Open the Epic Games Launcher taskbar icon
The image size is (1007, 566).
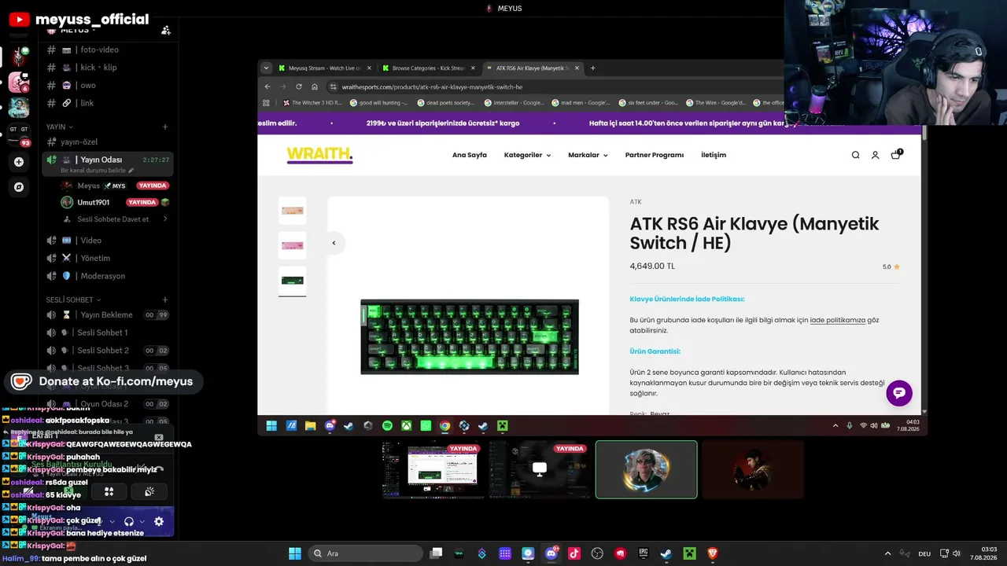pyautogui.click(x=643, y=553)
